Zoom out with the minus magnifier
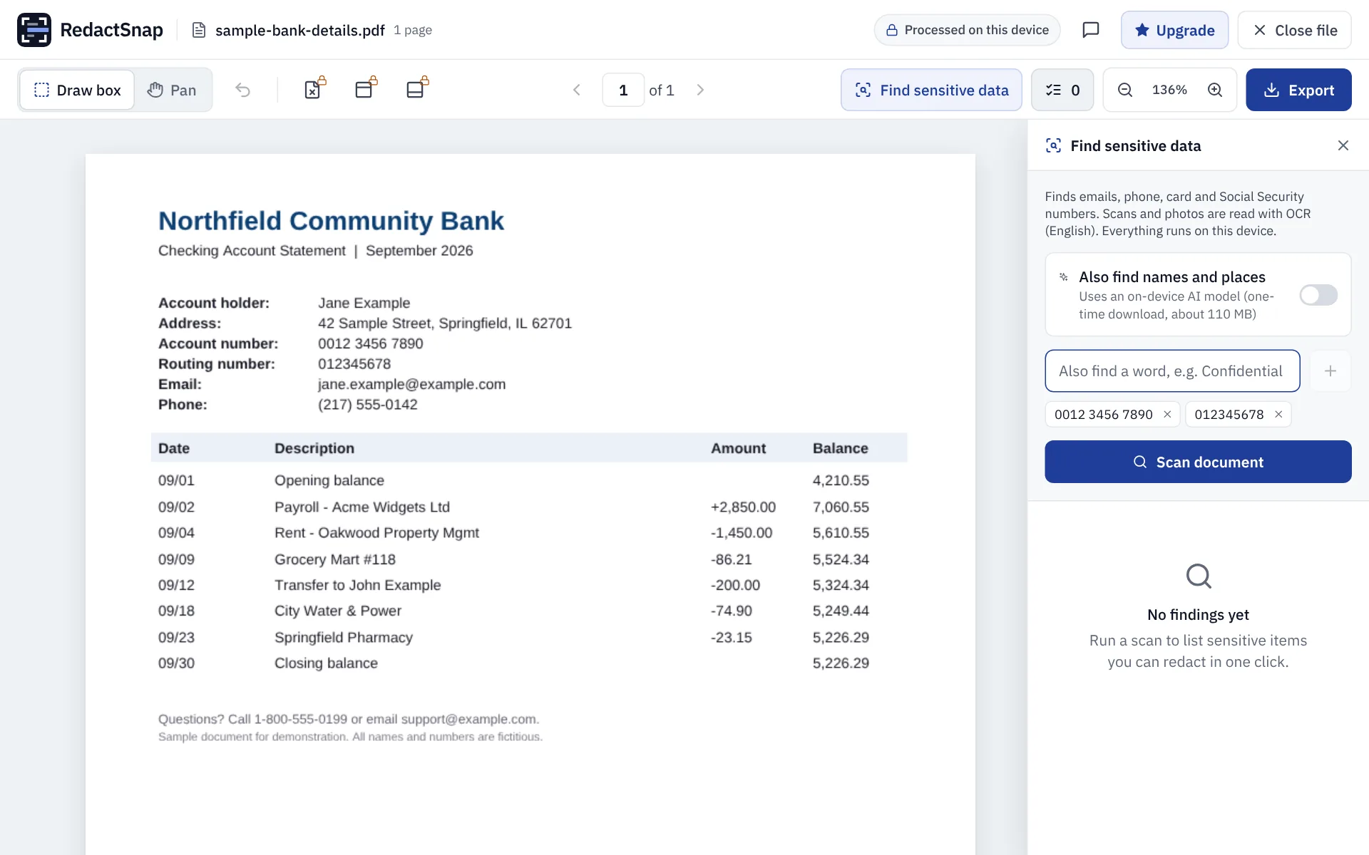This screenshot has height=855, width=1369. coord(1125,90)
